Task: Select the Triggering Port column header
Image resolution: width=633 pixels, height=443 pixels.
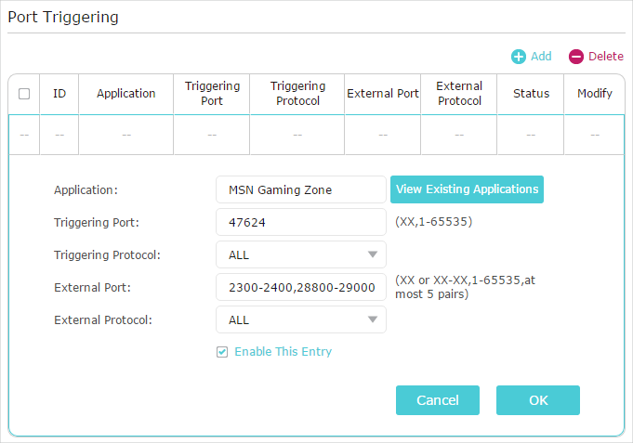Action: pos(212,94)
